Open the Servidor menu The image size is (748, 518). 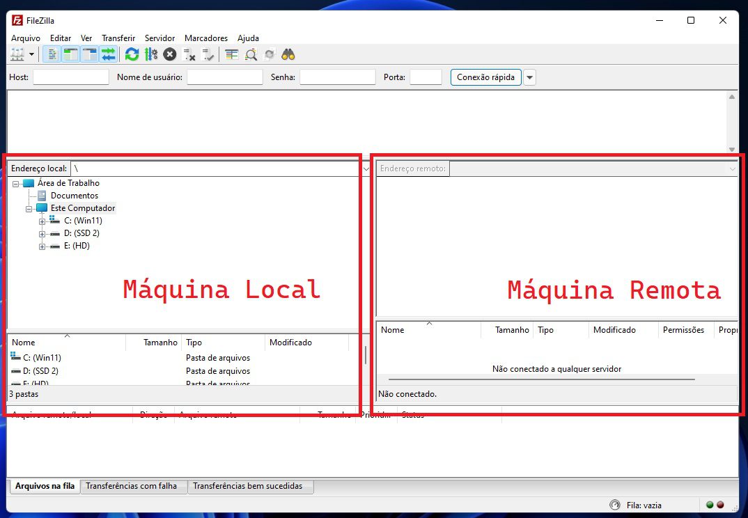click(159, 38)
